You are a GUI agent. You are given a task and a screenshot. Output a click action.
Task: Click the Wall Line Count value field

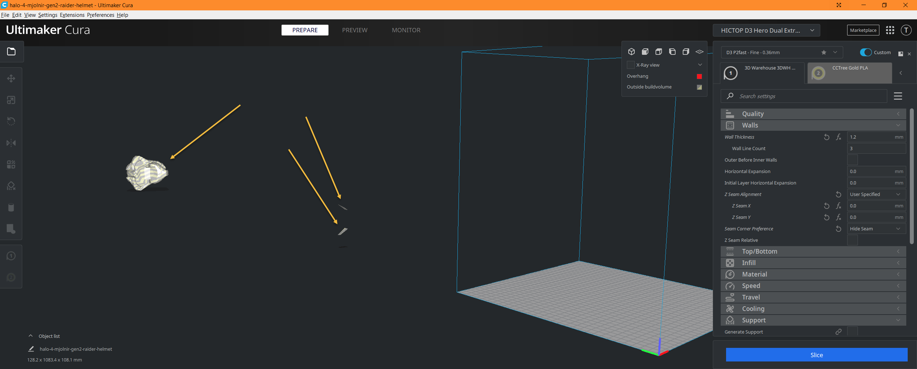[x=876, y=148]
